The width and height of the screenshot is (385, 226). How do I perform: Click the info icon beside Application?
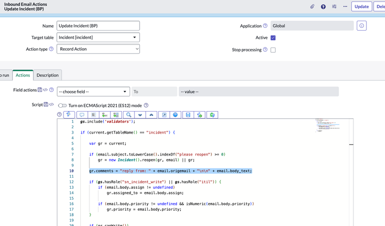click(362, 25)
